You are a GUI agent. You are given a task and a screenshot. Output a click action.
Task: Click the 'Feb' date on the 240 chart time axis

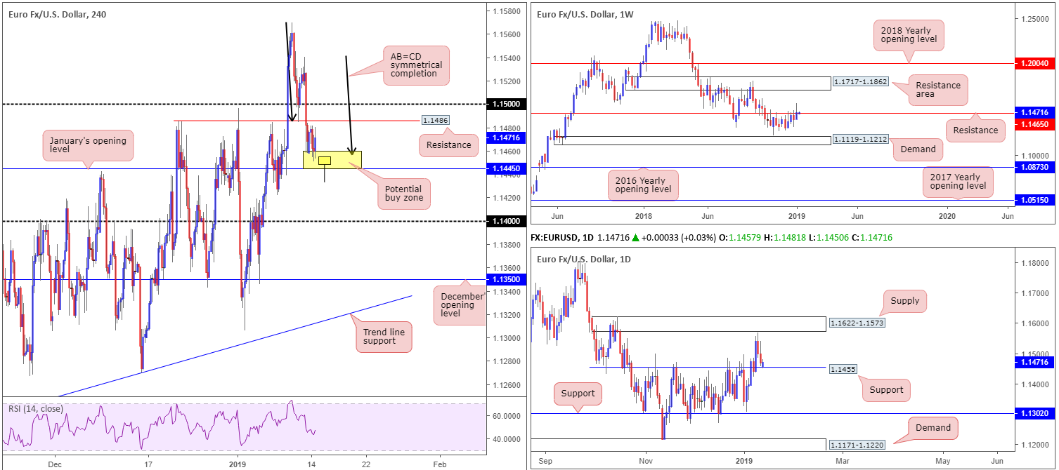(x=438, y=464)
